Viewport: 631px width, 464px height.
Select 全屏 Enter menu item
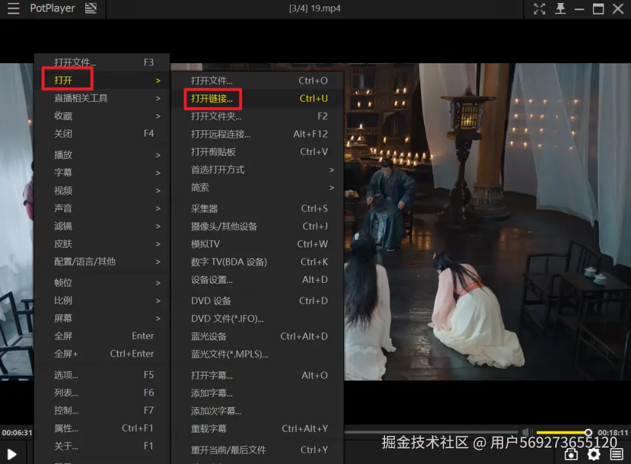tap(102, 336)
